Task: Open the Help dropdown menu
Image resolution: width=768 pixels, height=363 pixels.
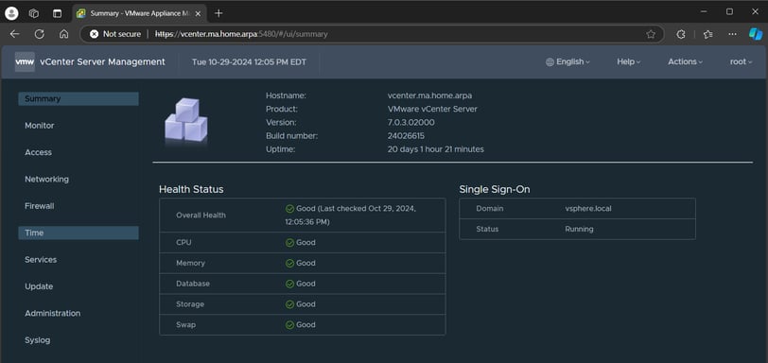Action: tap(628, 61)
